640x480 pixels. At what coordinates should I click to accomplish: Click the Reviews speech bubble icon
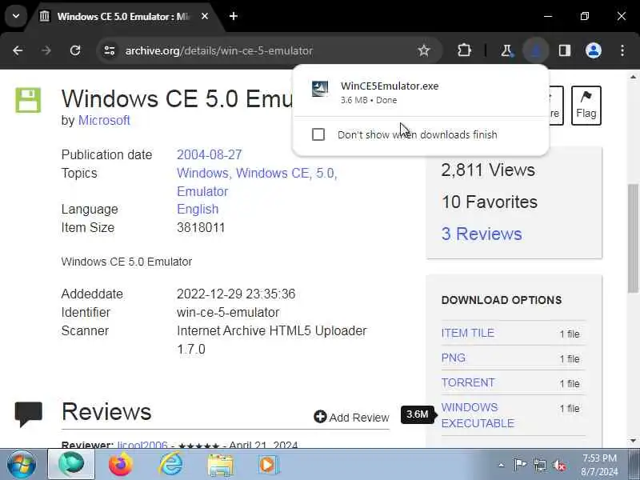28,414
